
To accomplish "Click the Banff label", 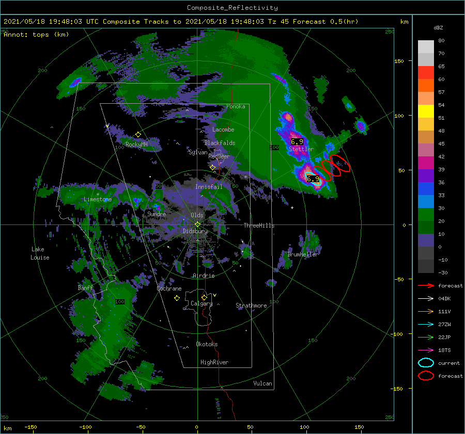I will click(85, 288).
